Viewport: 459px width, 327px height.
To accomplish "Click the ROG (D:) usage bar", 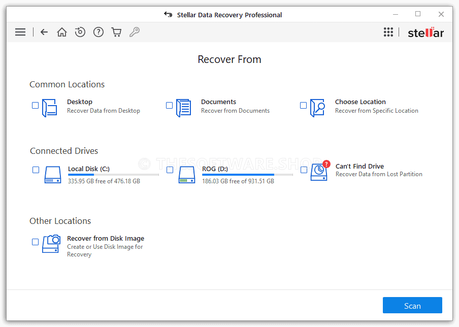I will coord(248,175).
